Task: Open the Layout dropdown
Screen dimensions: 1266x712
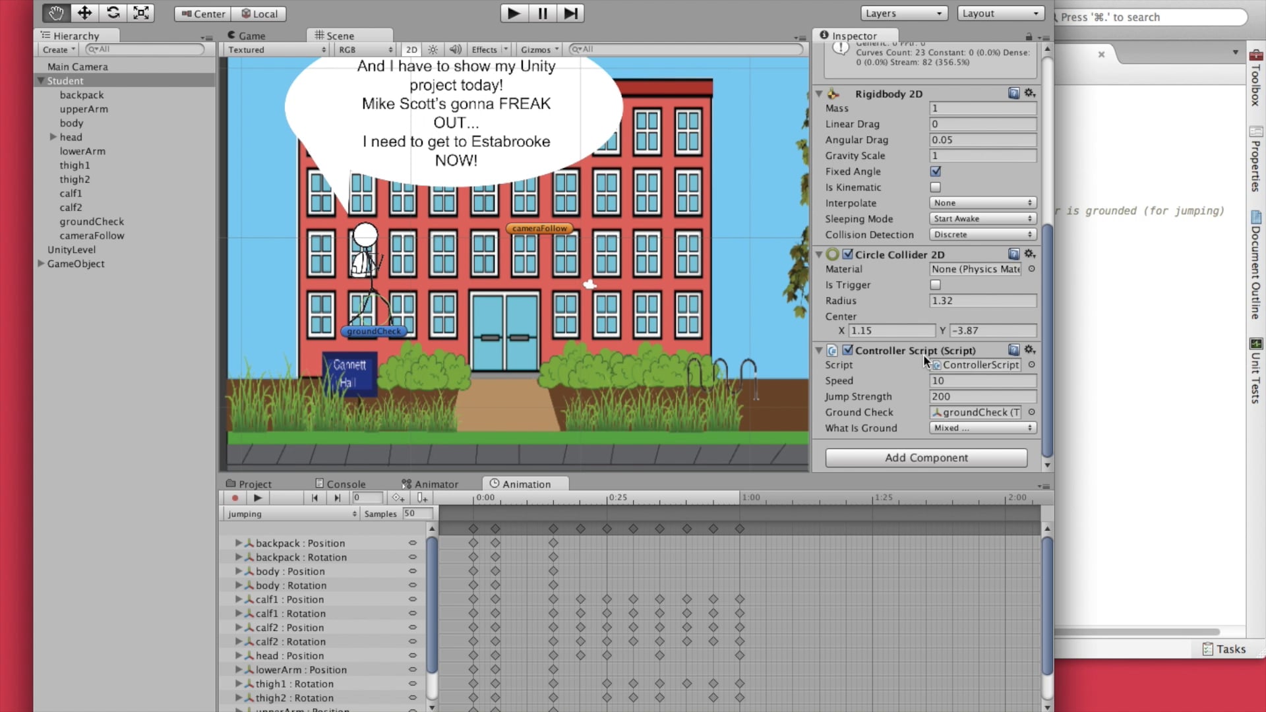Action: pyautogui.click(x=1001, y=13)
